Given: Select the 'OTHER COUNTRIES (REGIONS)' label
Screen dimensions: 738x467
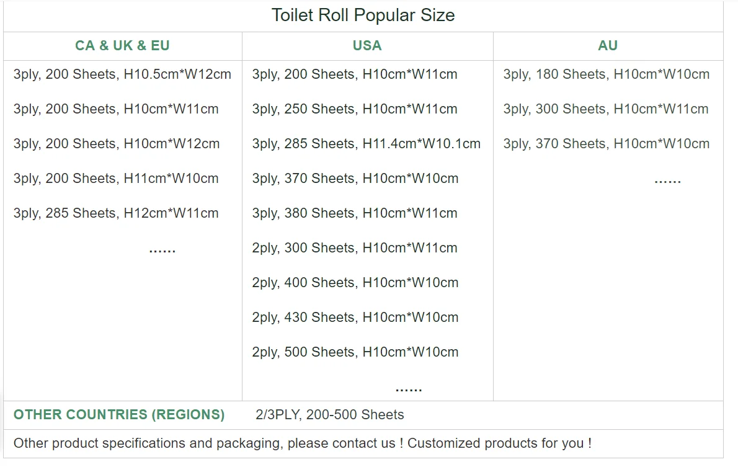Looking at the screenshot, I should [x=119, y=415].
